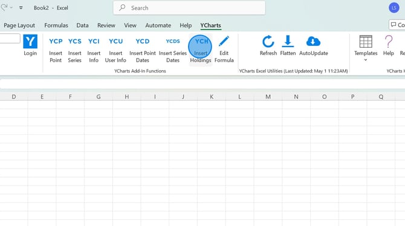Expand the Templates dropdown chevron
405x226 pixels.
tap(366, 60)
